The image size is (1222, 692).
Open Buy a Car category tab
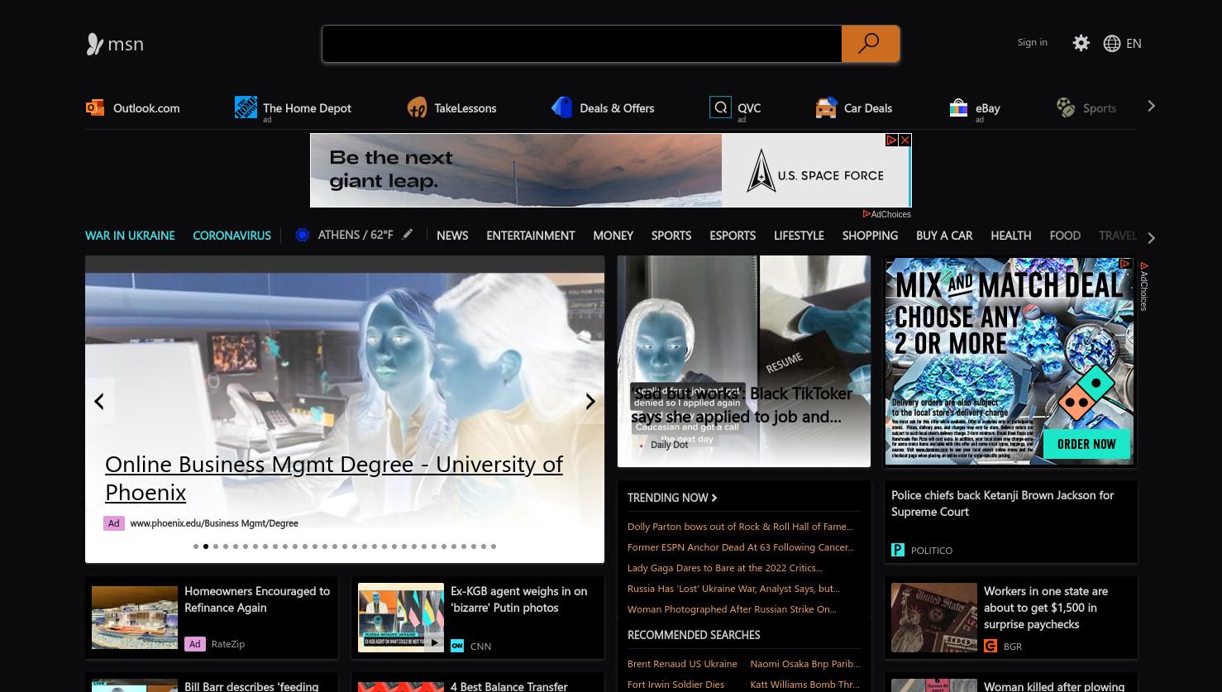(x=944, y=236)
